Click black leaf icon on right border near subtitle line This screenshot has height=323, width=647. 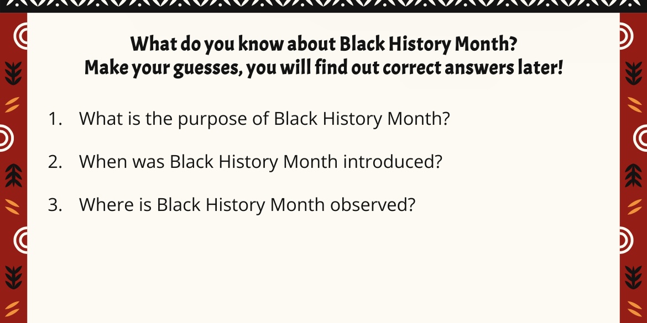tap(633, 73)
